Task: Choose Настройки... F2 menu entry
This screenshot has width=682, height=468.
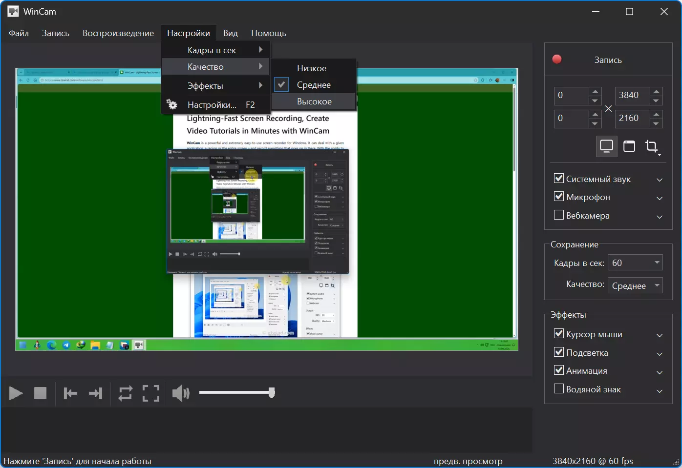Action: 215,104
